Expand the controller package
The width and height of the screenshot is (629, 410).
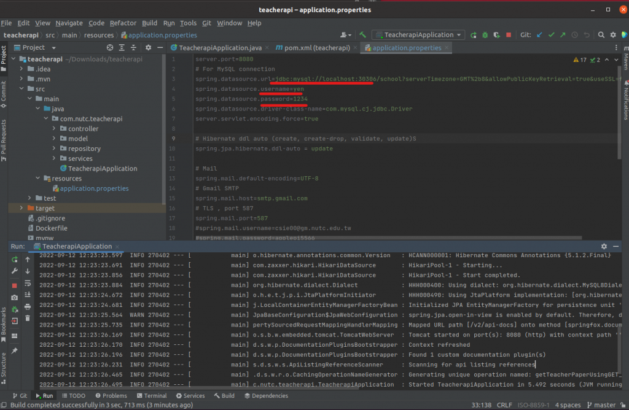click(x=54, y=129)
